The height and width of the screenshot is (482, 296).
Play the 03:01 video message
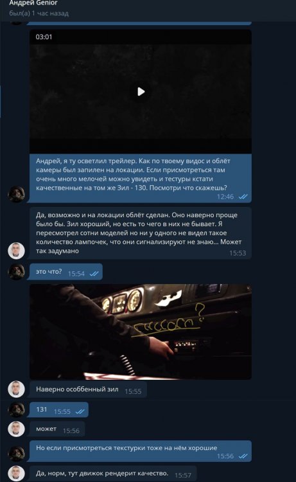(141, 92)
